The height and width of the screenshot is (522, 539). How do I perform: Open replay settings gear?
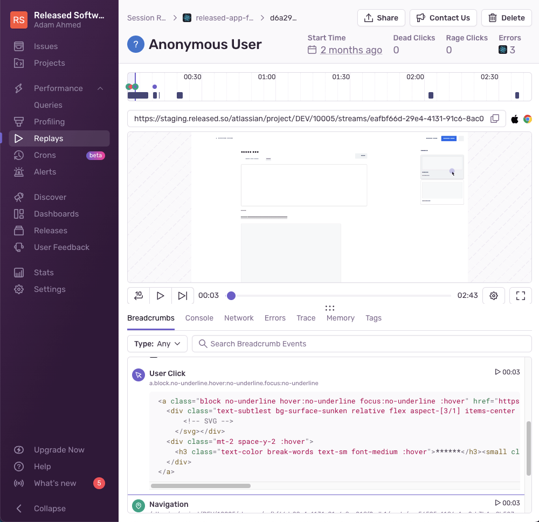click(493, 296)
